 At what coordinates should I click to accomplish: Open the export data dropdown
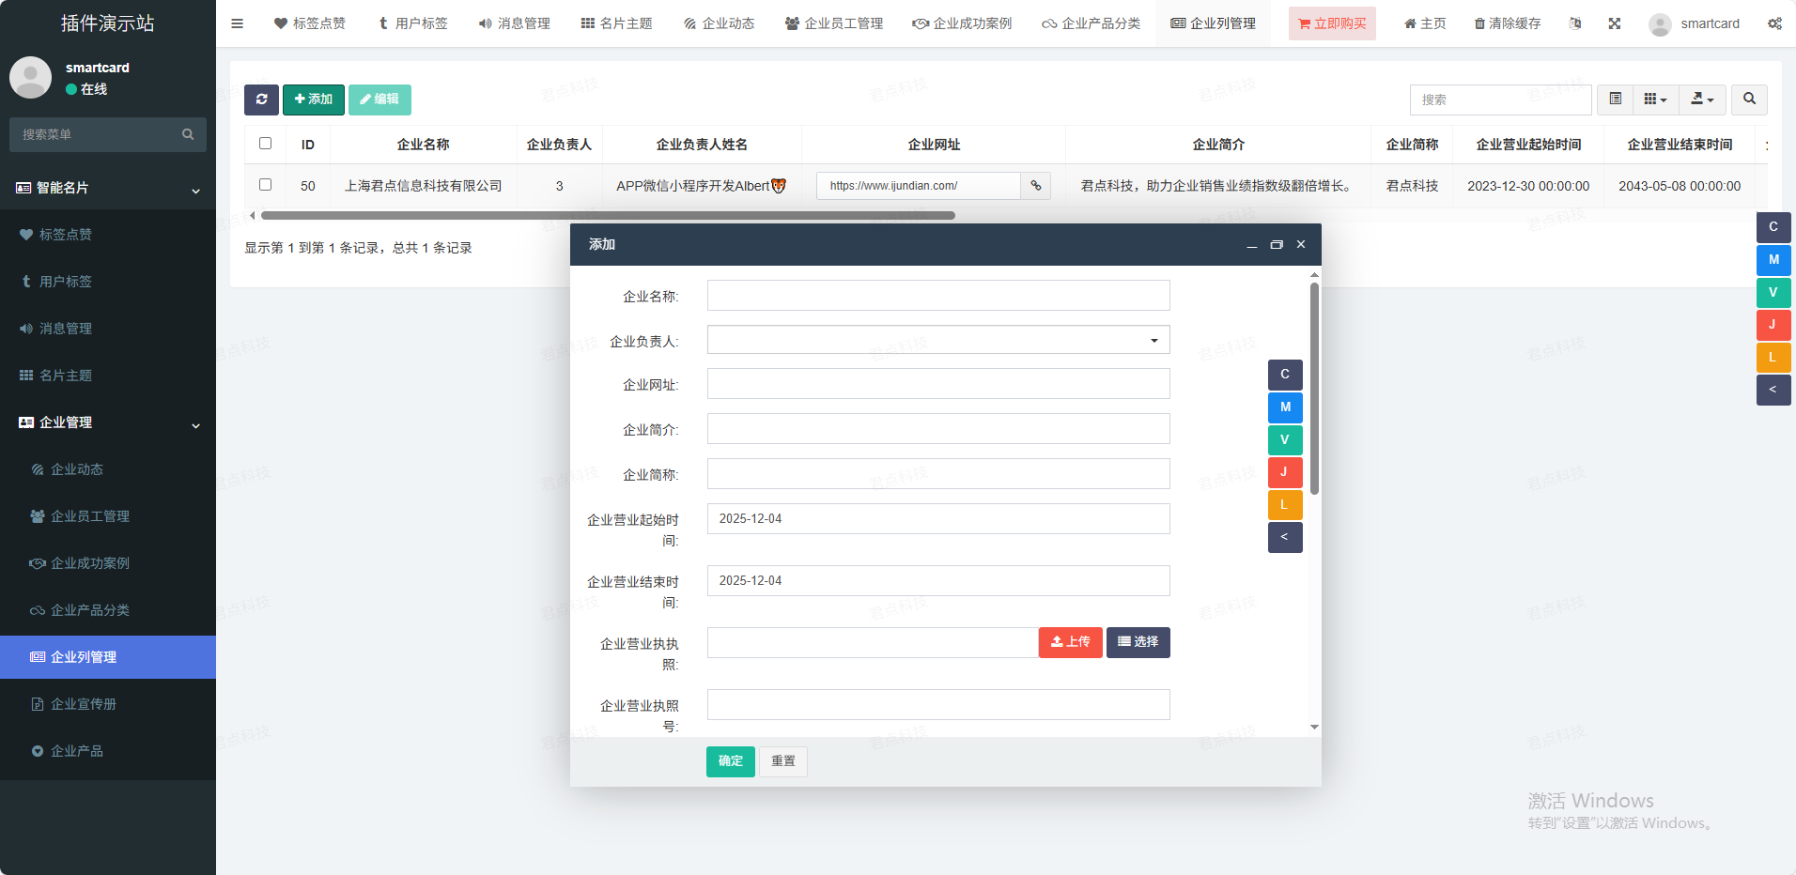point(1702,100)
